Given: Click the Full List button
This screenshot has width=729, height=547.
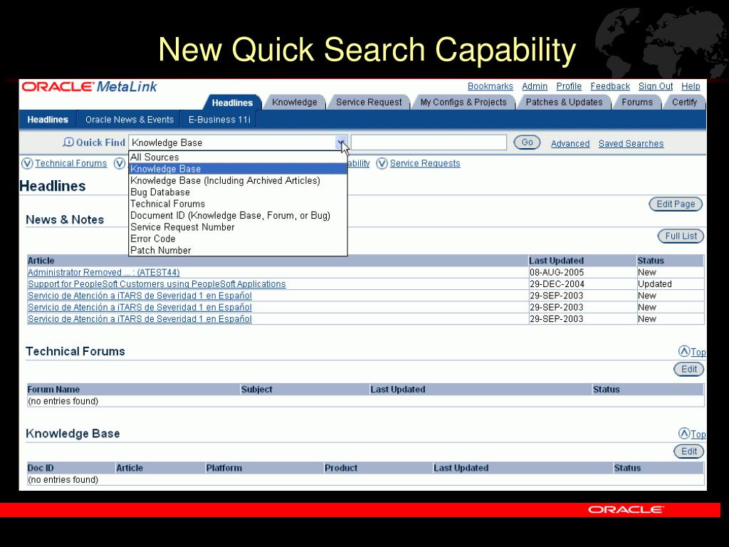Looking at the screenshot, I should point(681,236).
